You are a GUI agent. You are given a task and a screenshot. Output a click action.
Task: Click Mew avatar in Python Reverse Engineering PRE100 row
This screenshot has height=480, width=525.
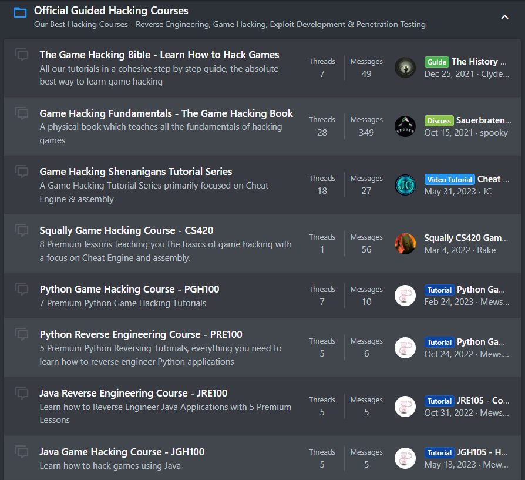(x=405, y=348)
